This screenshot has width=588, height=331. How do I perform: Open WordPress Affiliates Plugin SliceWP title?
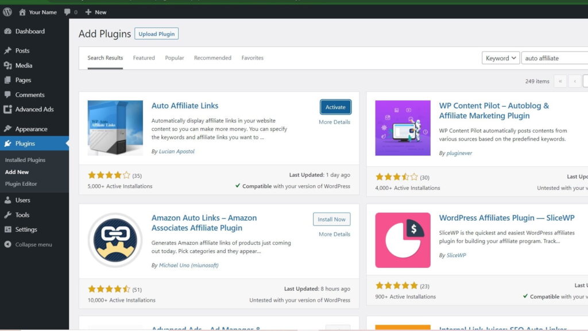click(506, 218)
